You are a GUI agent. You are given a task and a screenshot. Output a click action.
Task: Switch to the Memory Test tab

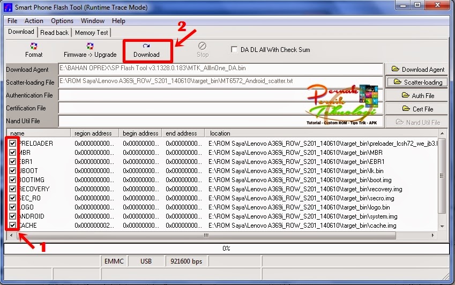[92, 33]
